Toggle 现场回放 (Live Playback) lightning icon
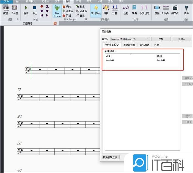The width and height of the screenshot is (193, 173). [x=96, y=10]
